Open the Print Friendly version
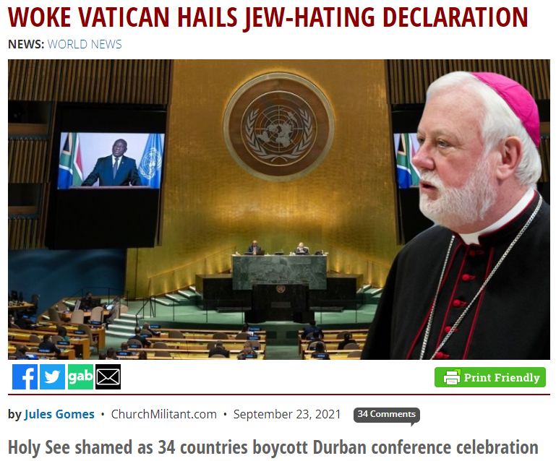Screen dimensions: 556x461 (x=490, y=377)
